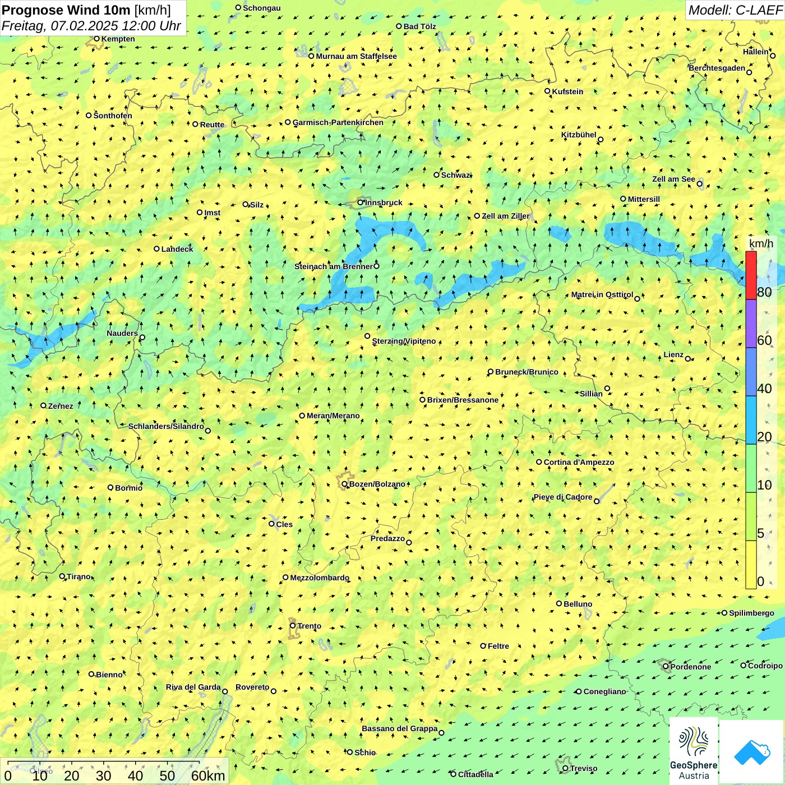Click the Lienz location marker
The image size is (785, 785).
[x=688, y=359]
